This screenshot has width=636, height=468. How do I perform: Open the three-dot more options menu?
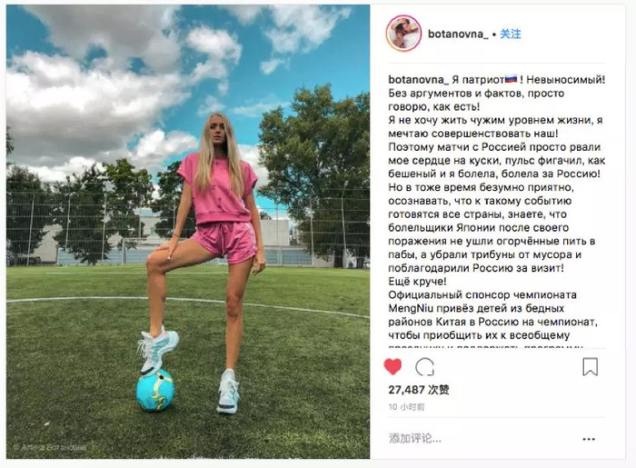589,439
